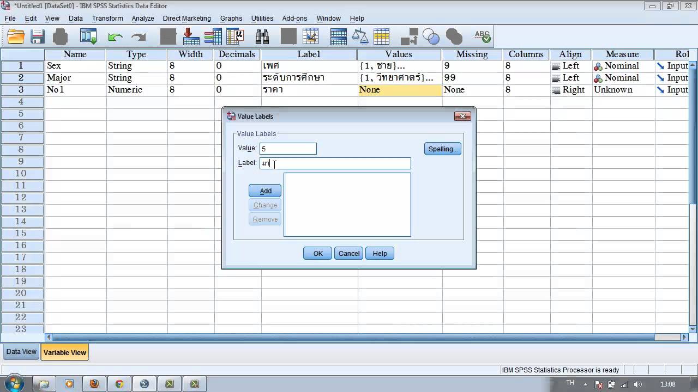Click the Redo arrow icon
Viewport: 698px width, 392px height.
click(x=139, y=37)
